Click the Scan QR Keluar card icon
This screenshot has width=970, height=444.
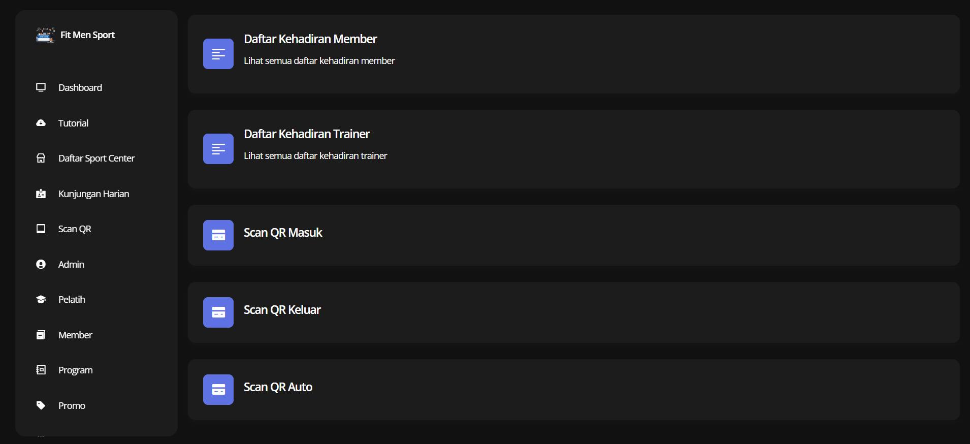click(218, 312)
